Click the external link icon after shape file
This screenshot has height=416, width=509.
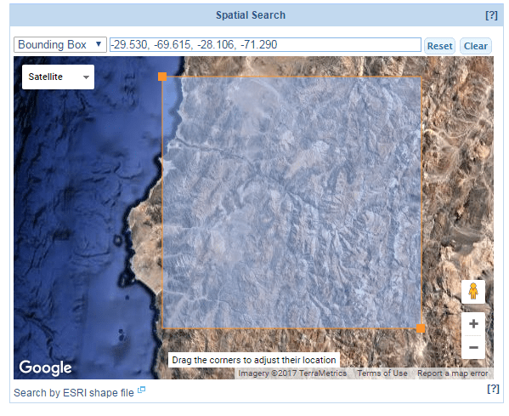(142, 390)
